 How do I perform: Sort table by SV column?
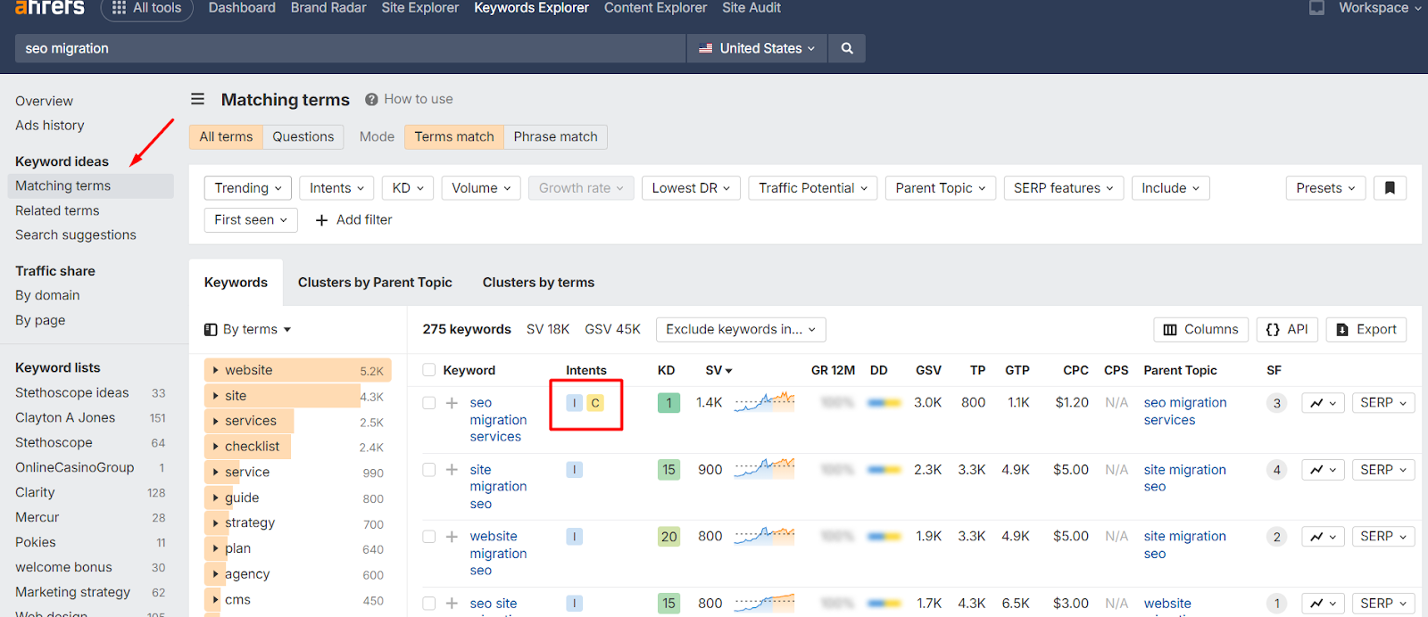pos(718,370)
